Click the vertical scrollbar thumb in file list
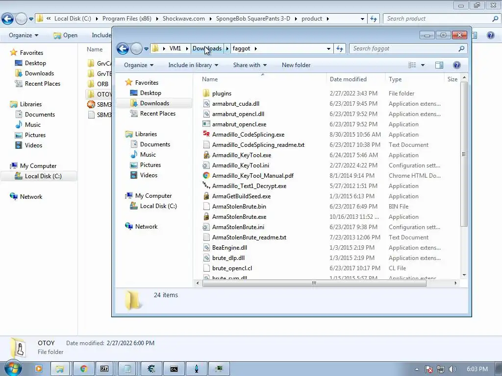 tap(464, 154)
